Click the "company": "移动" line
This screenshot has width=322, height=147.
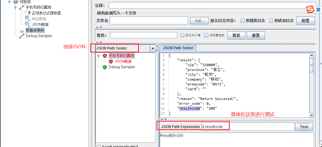pyautogui.click(x=204, y=79)
